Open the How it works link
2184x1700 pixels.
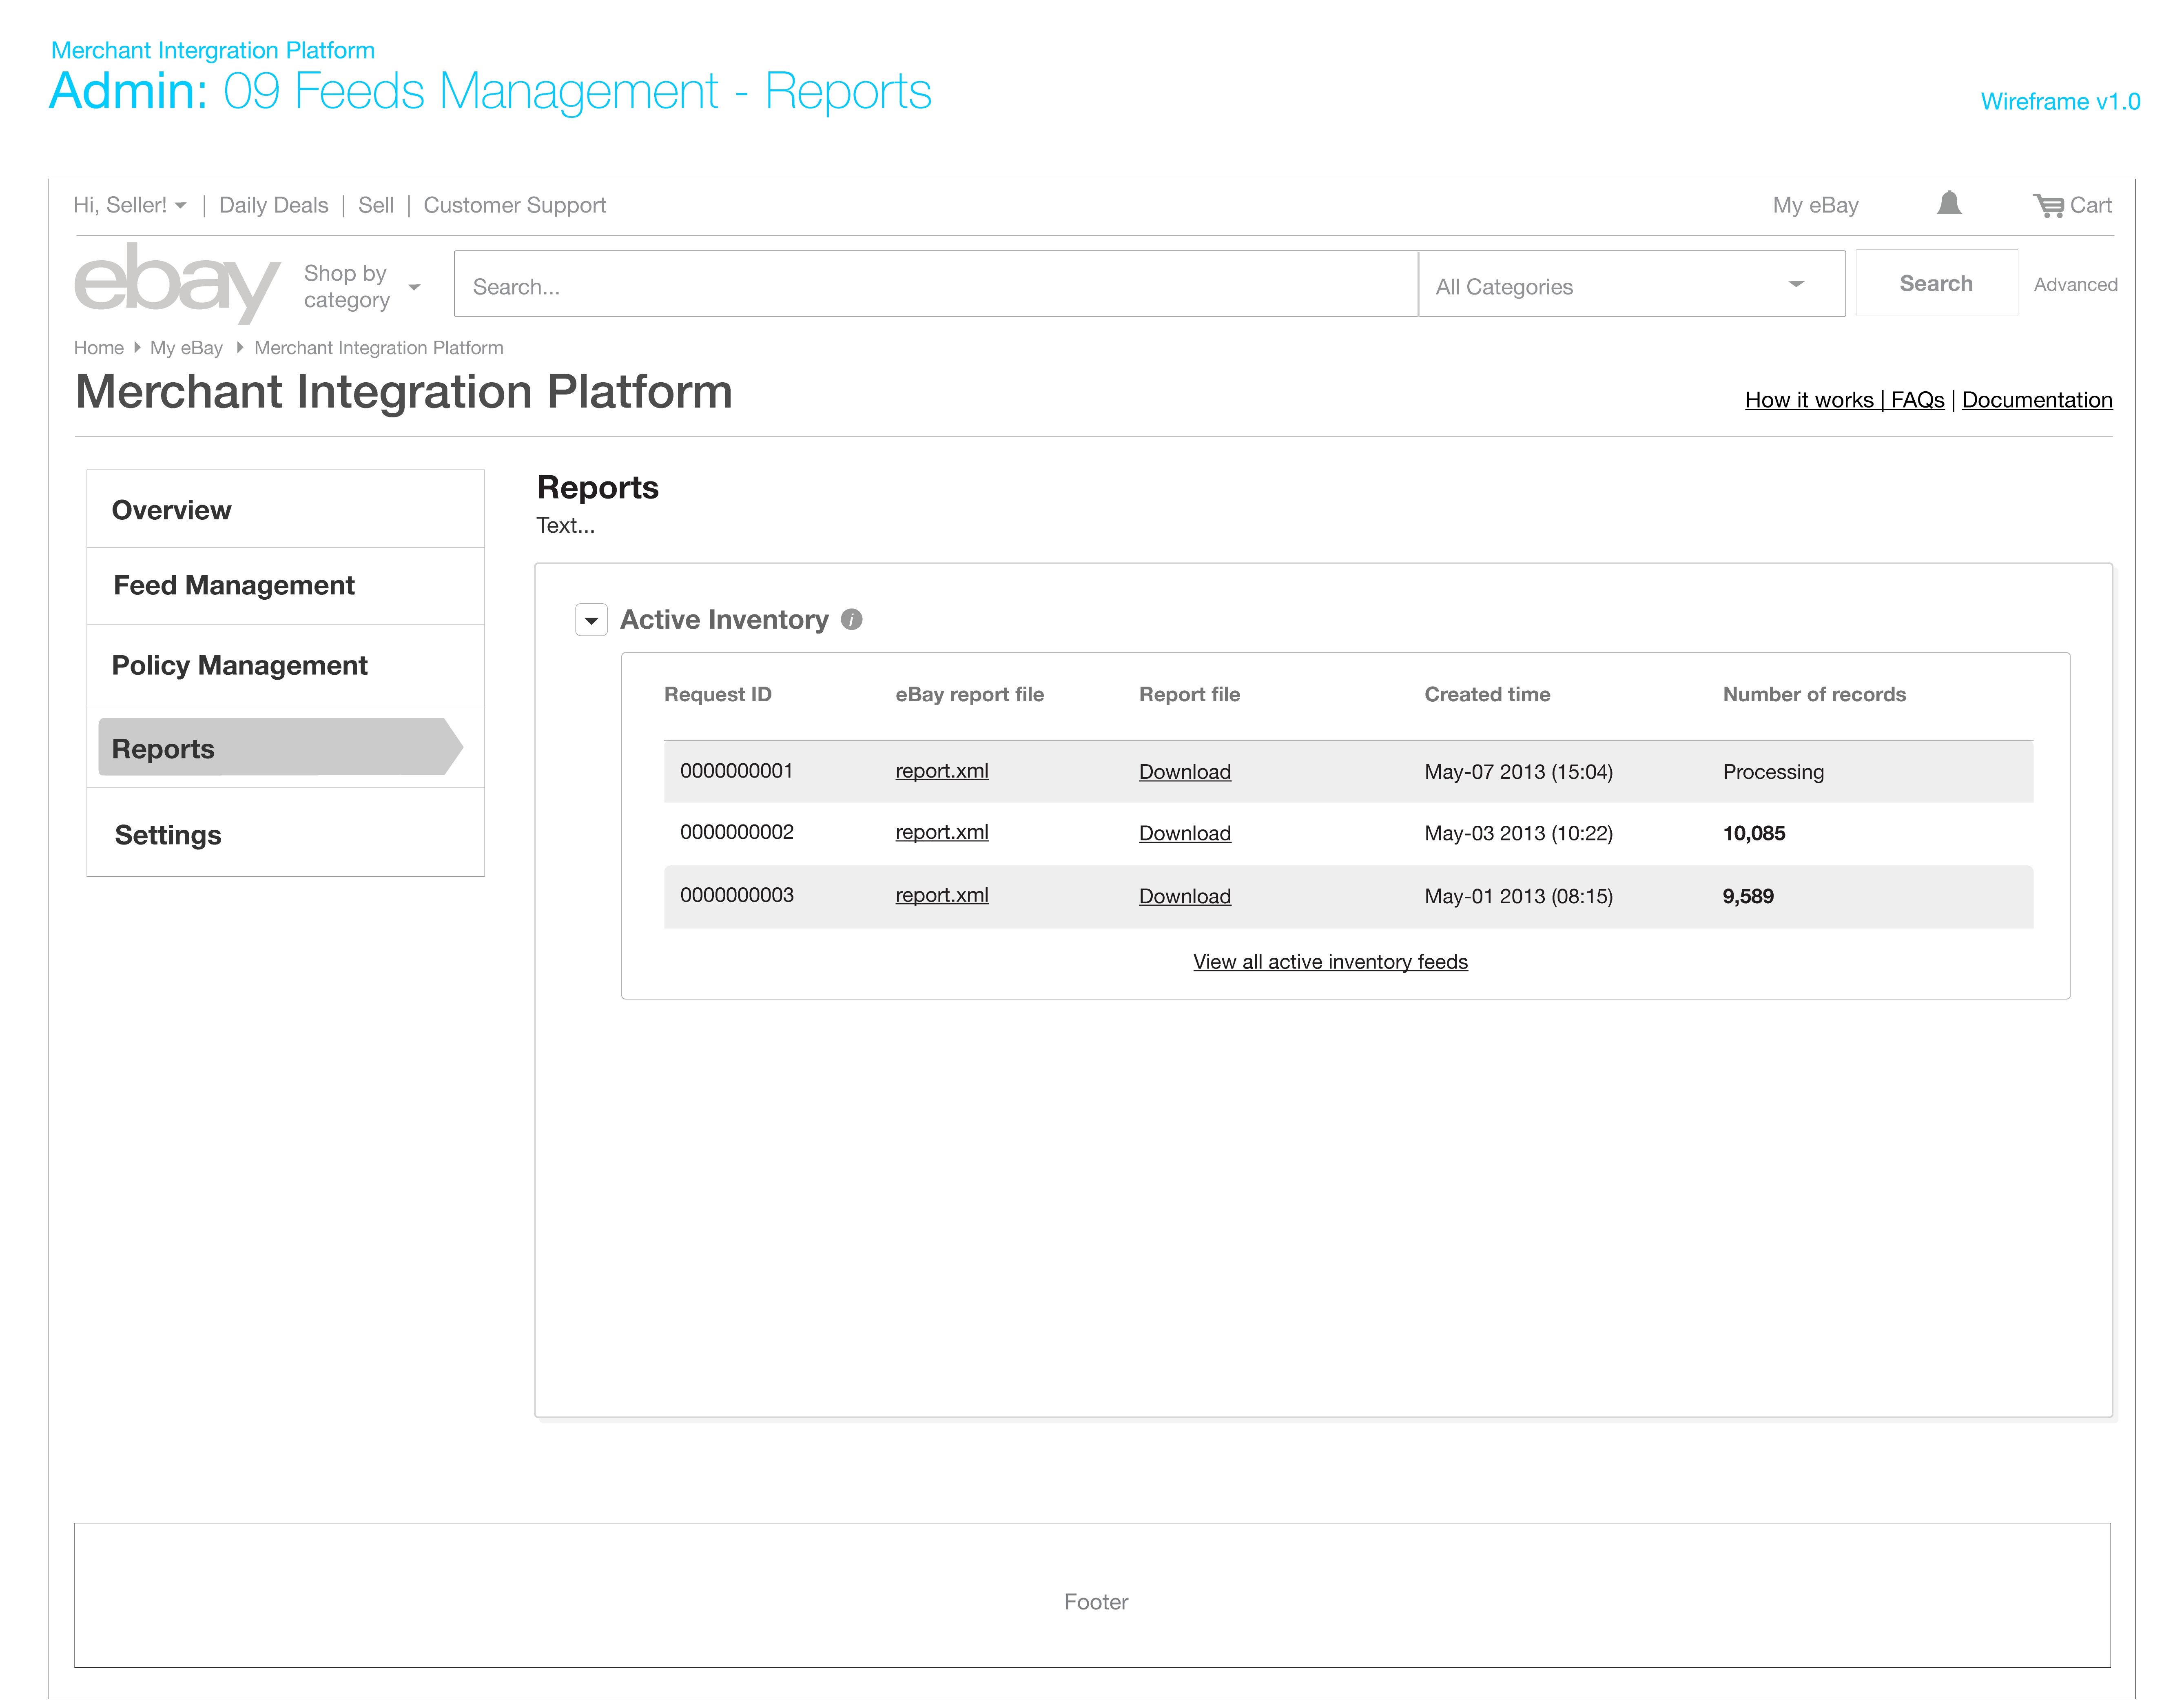(x=1809, y=400)
